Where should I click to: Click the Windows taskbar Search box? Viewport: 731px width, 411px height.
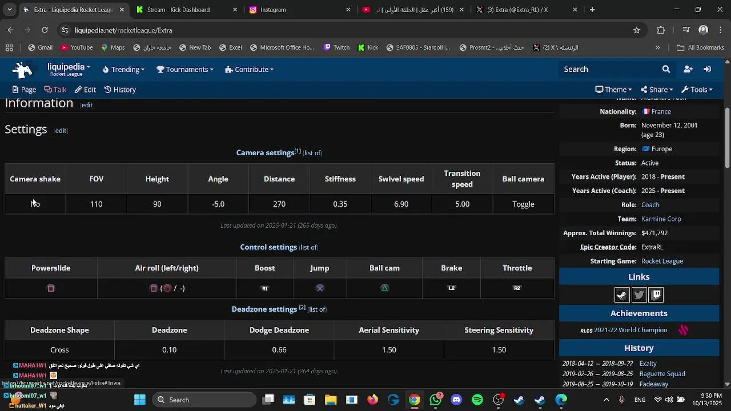coord(204,400)
